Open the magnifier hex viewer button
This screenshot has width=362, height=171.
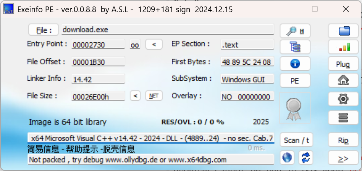point(295,31)
